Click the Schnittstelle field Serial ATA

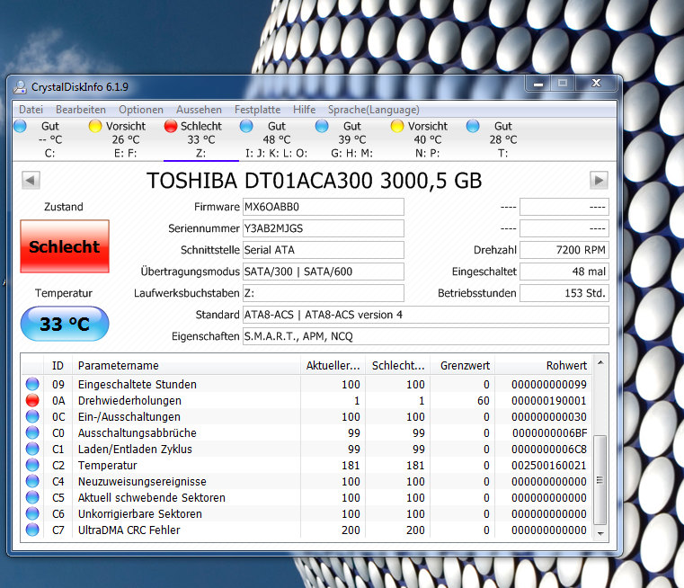click(324, 250)
